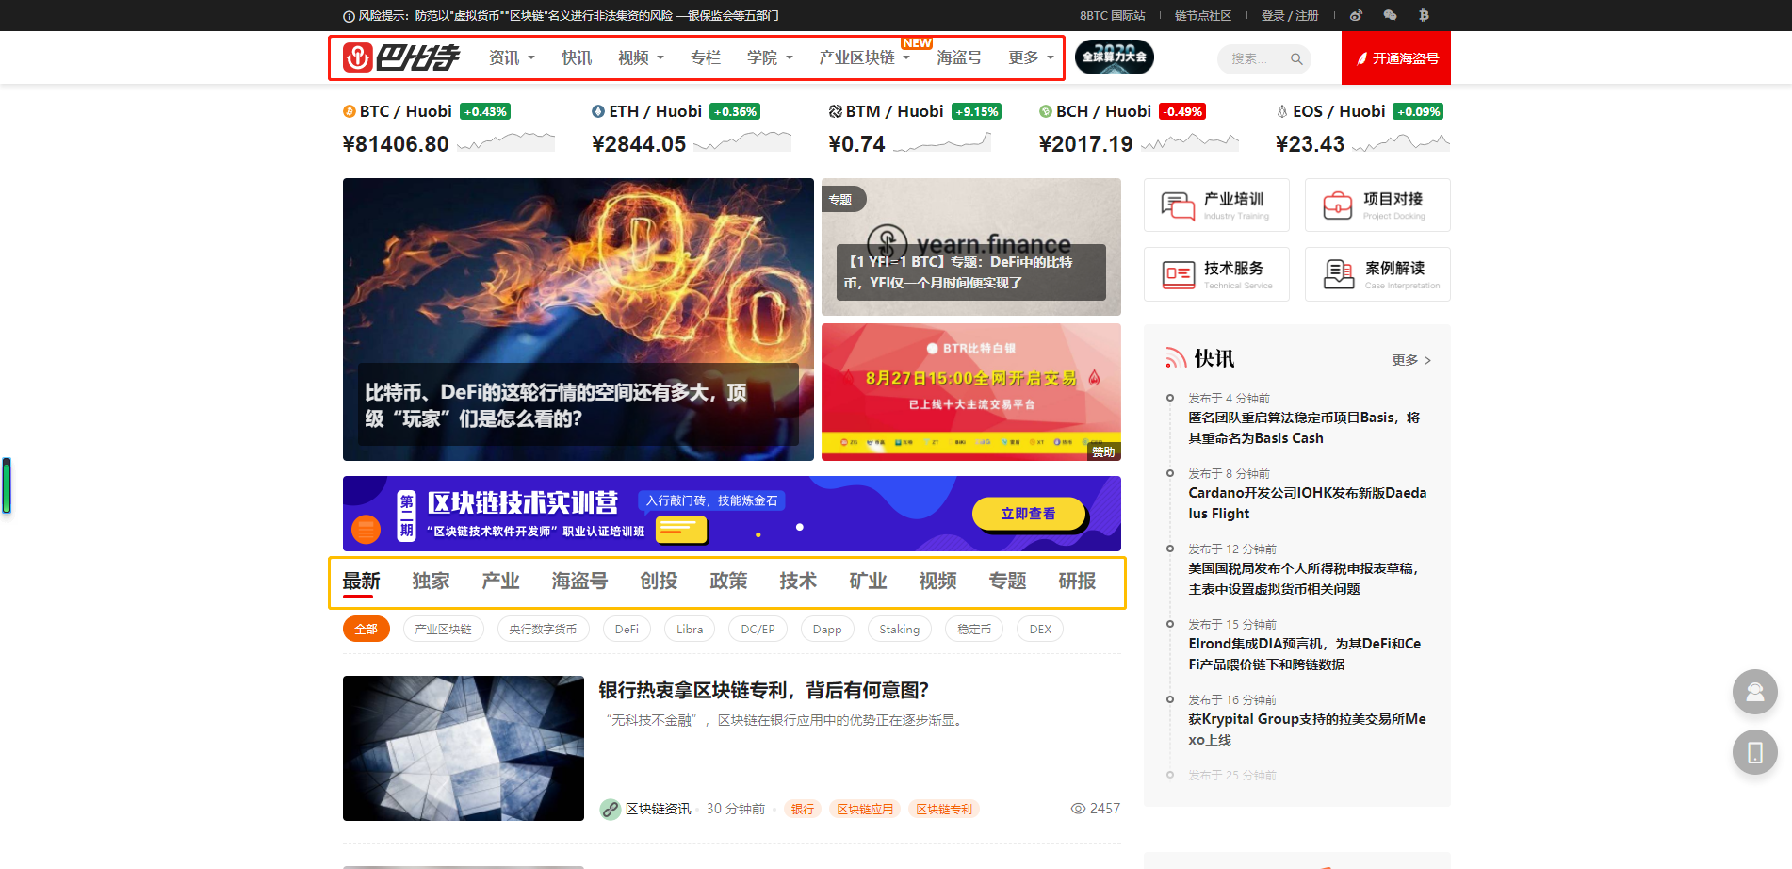Click the risk warning info icon
Image resolution: width=1792 pixels, height=869 pixels.
pos(349,16)
